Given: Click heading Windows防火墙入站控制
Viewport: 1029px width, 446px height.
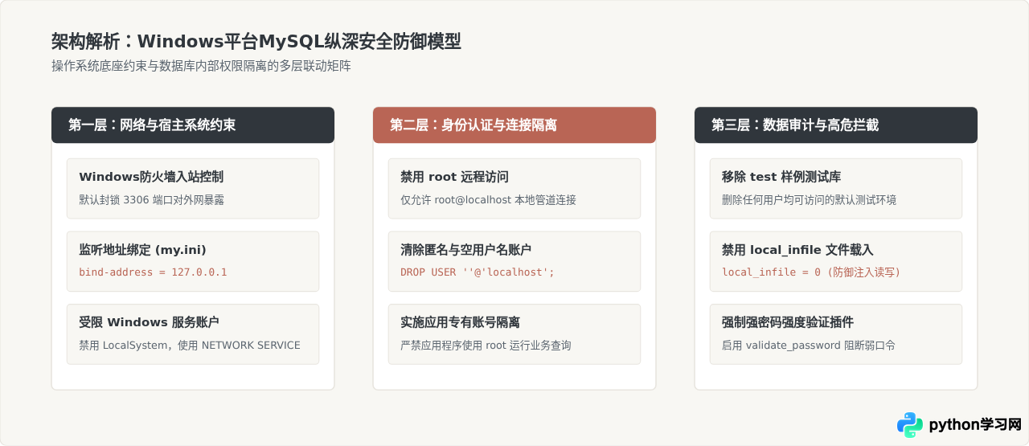Looking at the screenshot, I should tap(151, 177).
